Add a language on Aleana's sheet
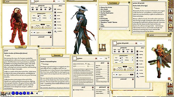174x97 pixels. point(133,79)
